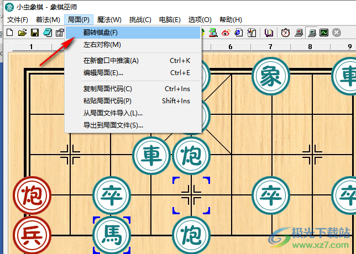
Task: Click the Internet Explorer page icon
Action: (x=239, y=33)
